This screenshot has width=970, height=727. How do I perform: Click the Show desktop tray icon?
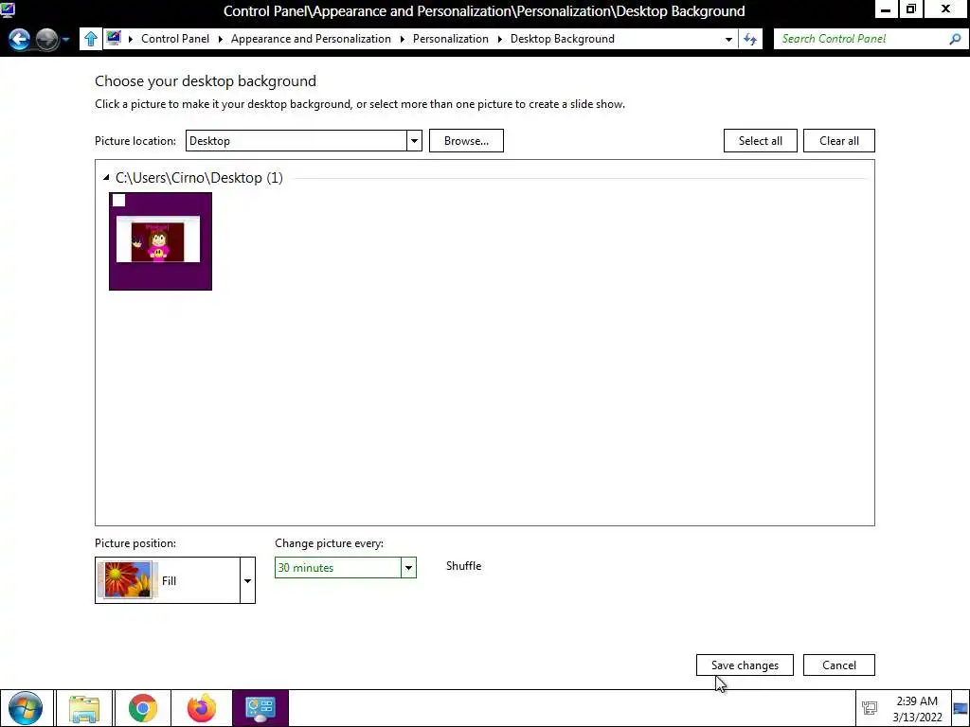(x=961, y=708)
